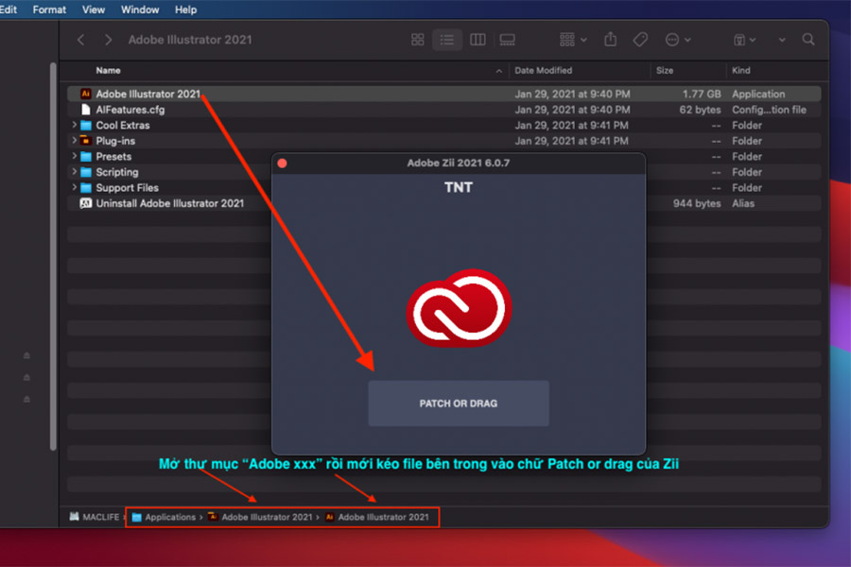Switch Finder to list view
This screenshot has width=851, height=567.
pos(447,40)
